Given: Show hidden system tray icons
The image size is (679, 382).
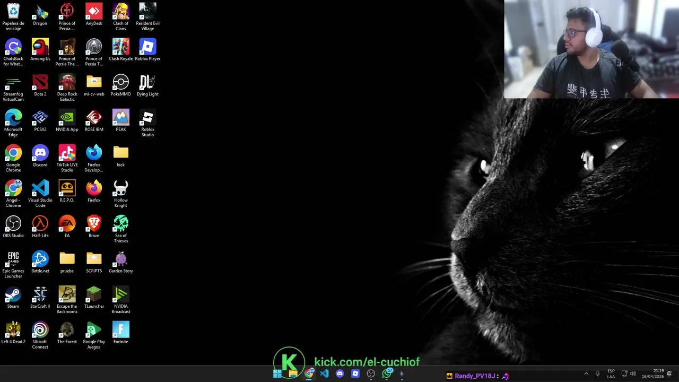Looking at the screenshot, I should (x=586, y=374).
